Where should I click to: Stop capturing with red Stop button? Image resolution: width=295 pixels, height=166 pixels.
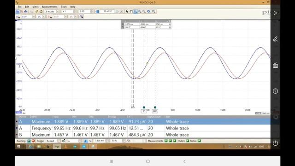(33, 141)
